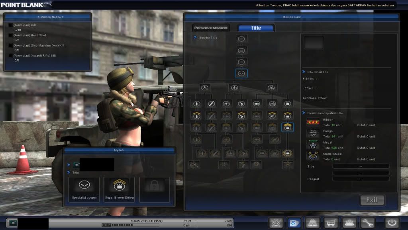Click the title preview box at top of details
The width and height of the screenshot is (408, 230).
pos(314,42)
